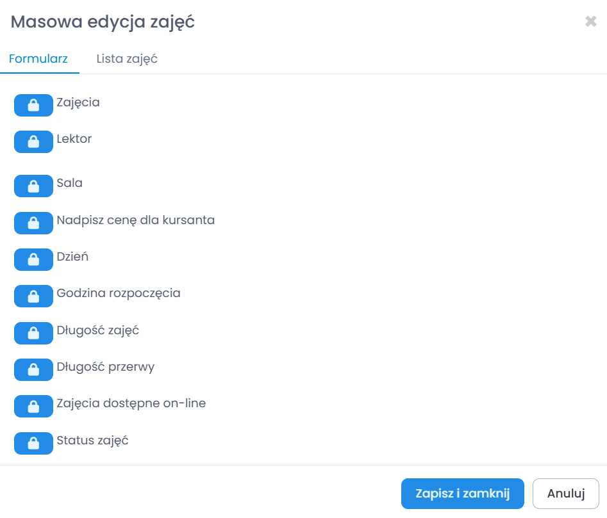Switch to the Lista zajęć tab

click(x=127, y=59)
